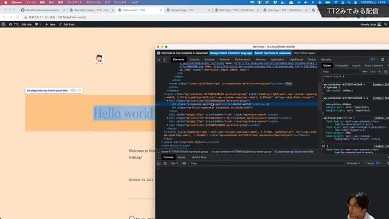
Task: Toggle the :hov element state button
Action: coord(364,72)
